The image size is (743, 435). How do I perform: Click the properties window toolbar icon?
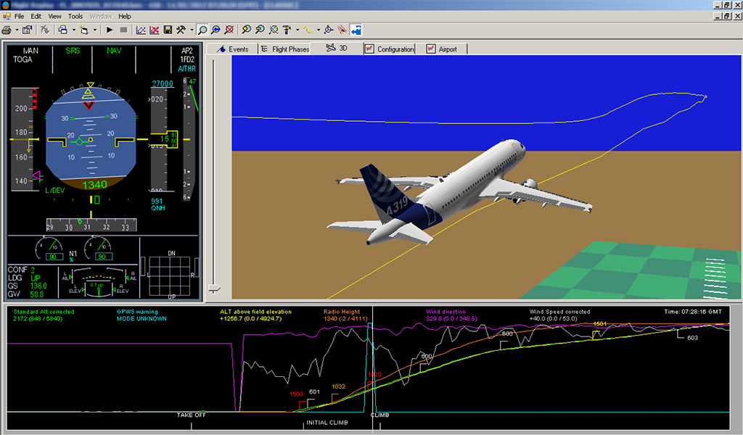27,30
